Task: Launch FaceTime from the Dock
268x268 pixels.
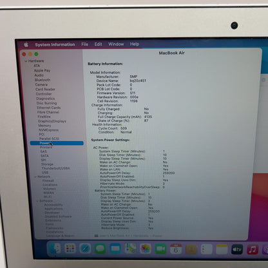Action: pos(161,249)
